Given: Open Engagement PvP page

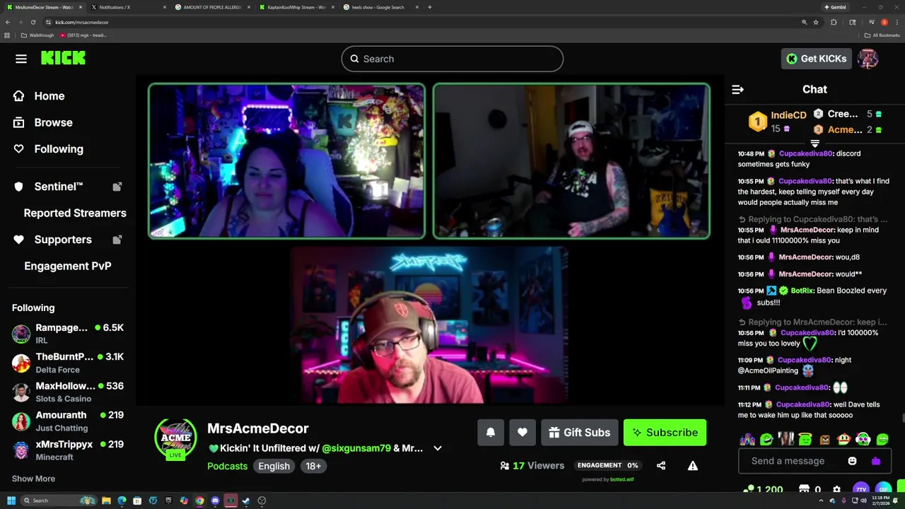Looking at the screenshot, I should (68, 266).
